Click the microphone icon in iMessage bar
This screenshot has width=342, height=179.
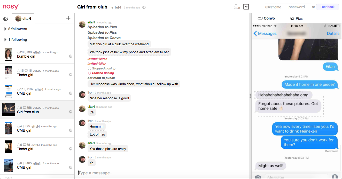[x=335, y=177]
